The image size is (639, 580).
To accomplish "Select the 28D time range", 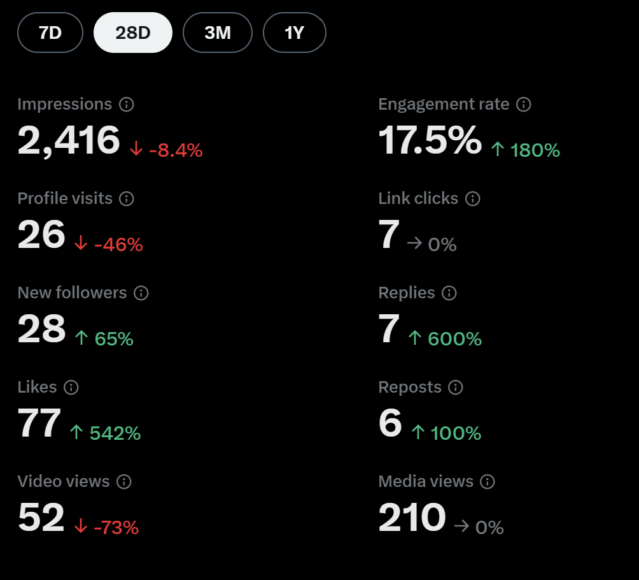I will pyautogui.click(x=133, y=33).
